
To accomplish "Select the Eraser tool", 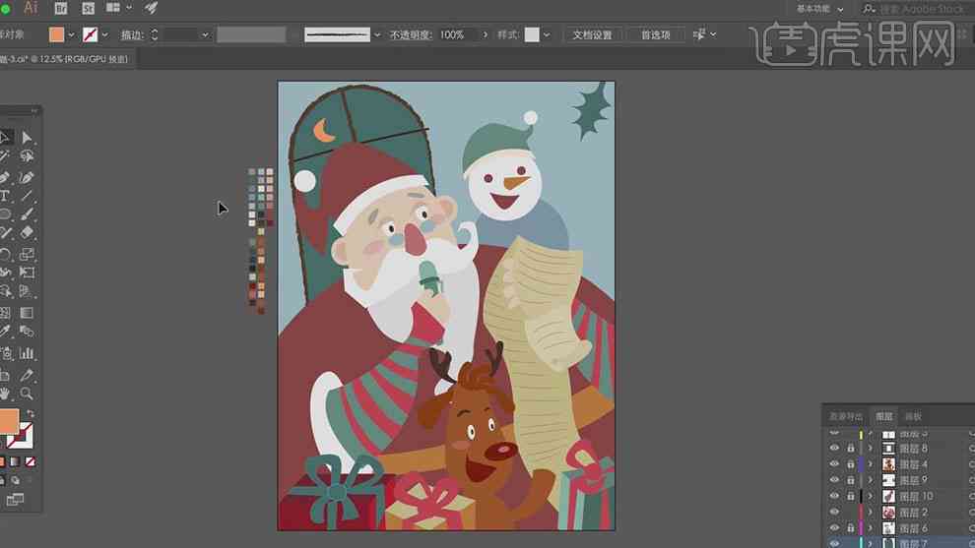I will click(x=27, y=232).
